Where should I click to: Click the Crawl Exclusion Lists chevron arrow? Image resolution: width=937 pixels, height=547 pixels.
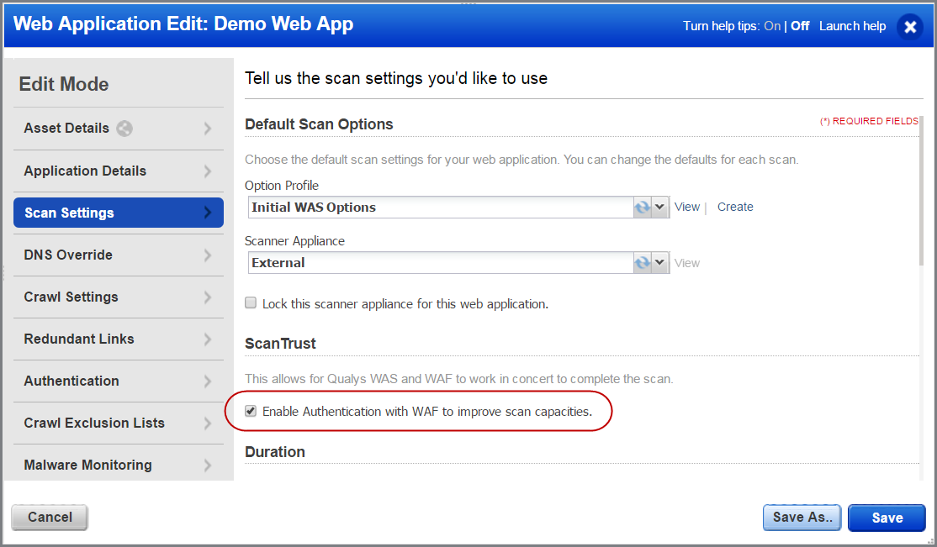[x=208, y=423]
